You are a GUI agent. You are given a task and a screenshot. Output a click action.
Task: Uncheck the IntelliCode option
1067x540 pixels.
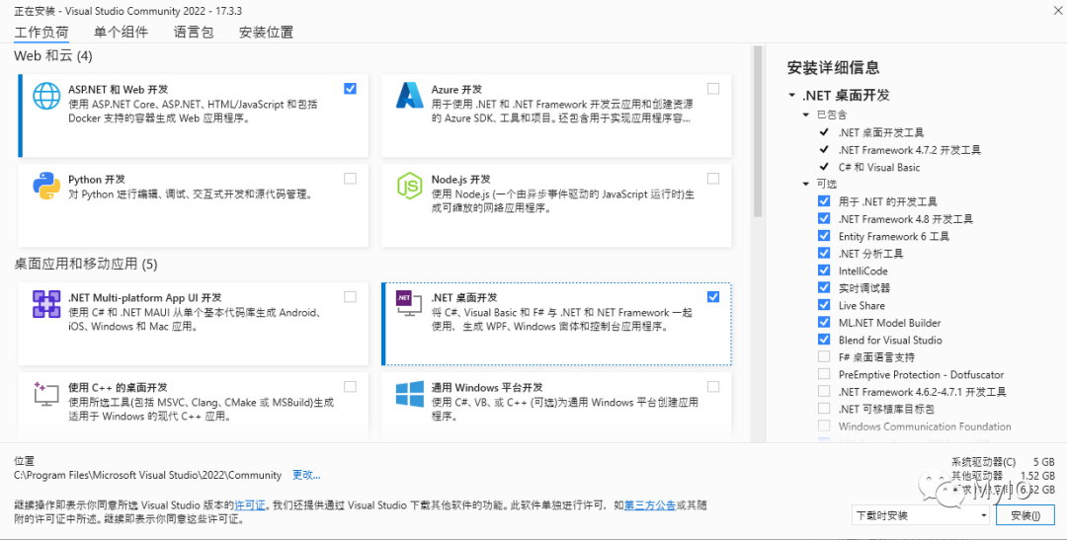point(824,270)
